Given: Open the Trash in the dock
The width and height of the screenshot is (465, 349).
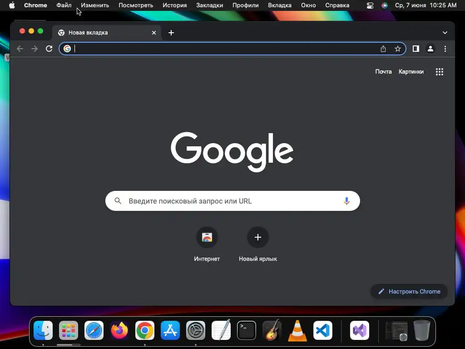Looking at the screenshot, I should (422, 330).
